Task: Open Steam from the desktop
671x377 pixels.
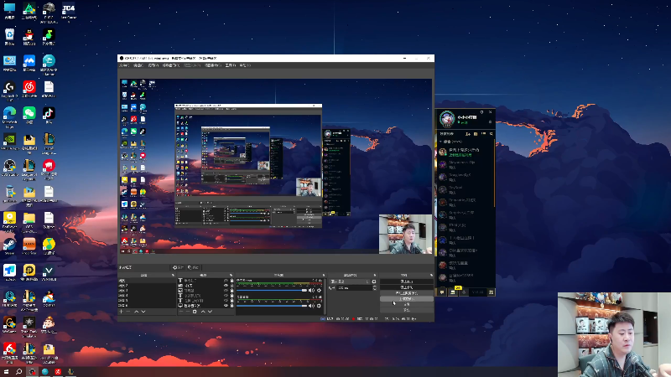Action: [x=9, y=245]
